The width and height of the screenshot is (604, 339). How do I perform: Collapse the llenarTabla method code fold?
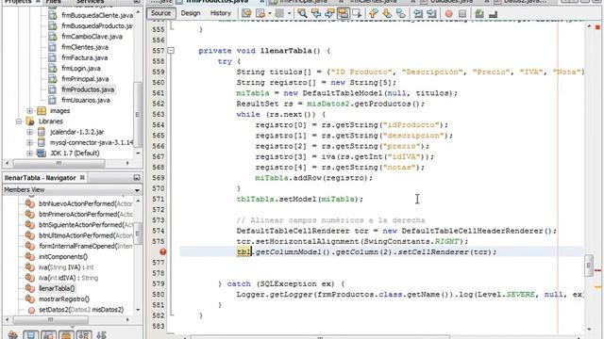click(x=171, y=50)
